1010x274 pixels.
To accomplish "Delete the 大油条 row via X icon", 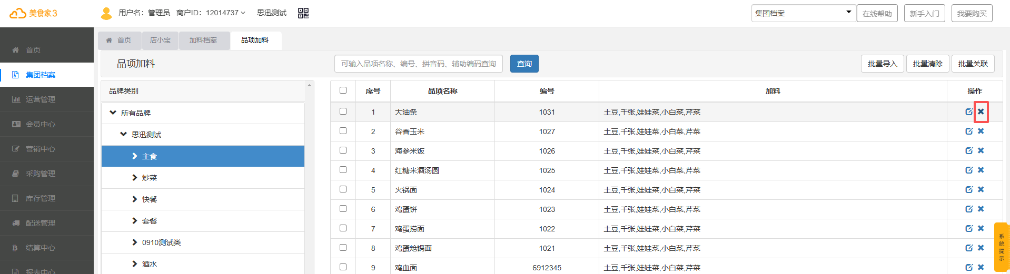I will [x=981, y=111].
